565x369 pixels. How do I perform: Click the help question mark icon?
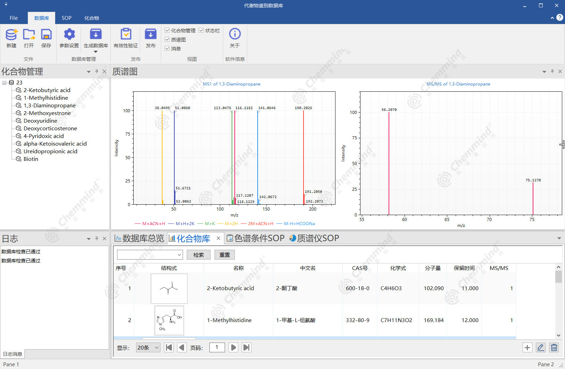pyautogui.click(x=560, y=18)
